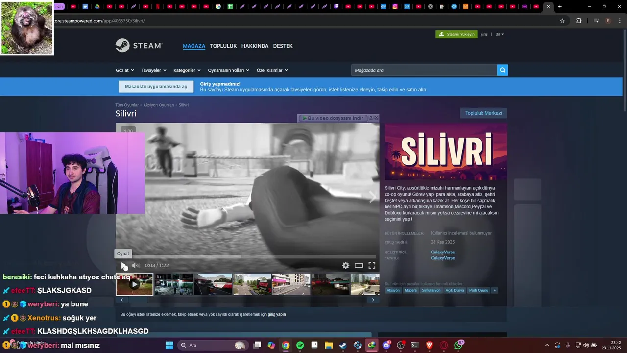Click 'giriş yapın' link below the video
The image size is (627, 353).
click(x=277, y=314)
